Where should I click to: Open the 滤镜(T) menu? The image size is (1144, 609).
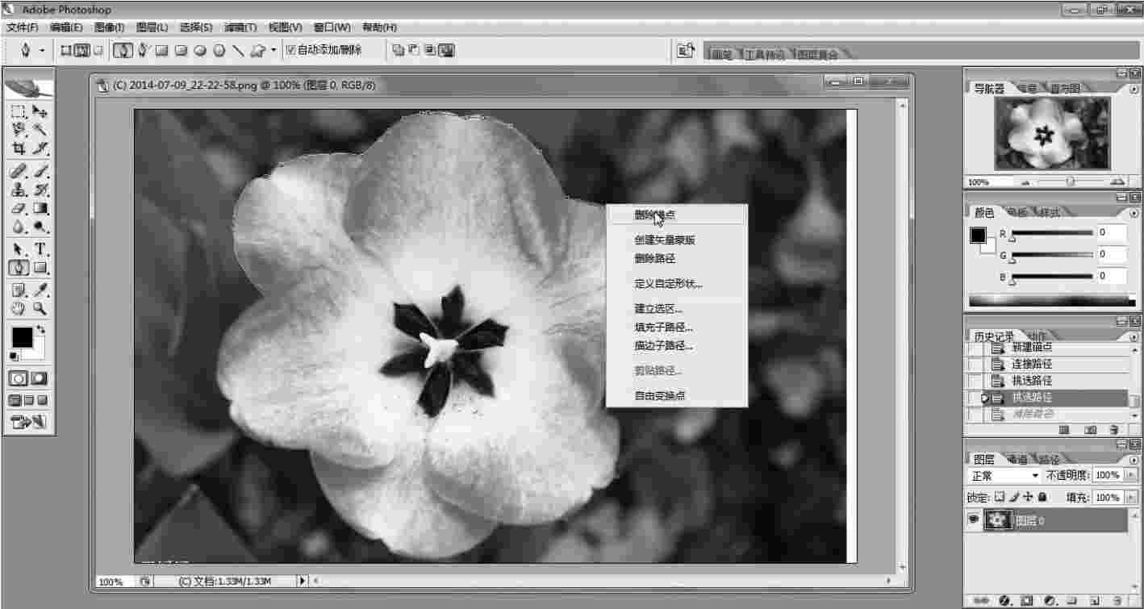pyautogui.click(x=240, y=27)
